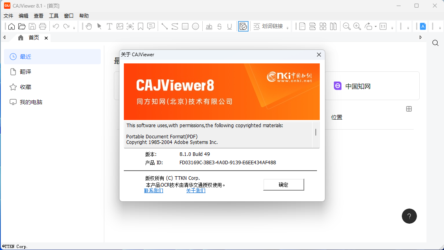Click the Home icon in the toolbar
Screen dimensions: 444x250
click(x=11, y=26)
